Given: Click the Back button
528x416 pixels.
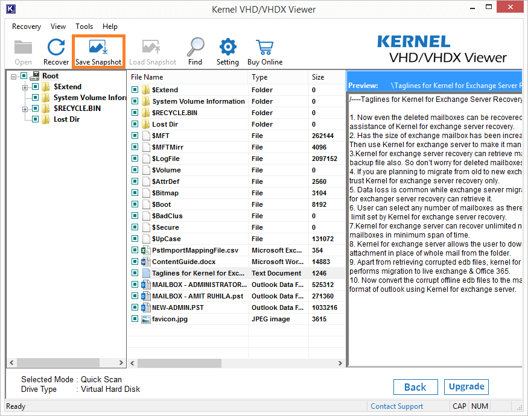Looking at the screenshot, I should coord(416,387).
